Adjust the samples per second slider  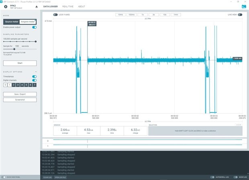click(x=20, y=42)
